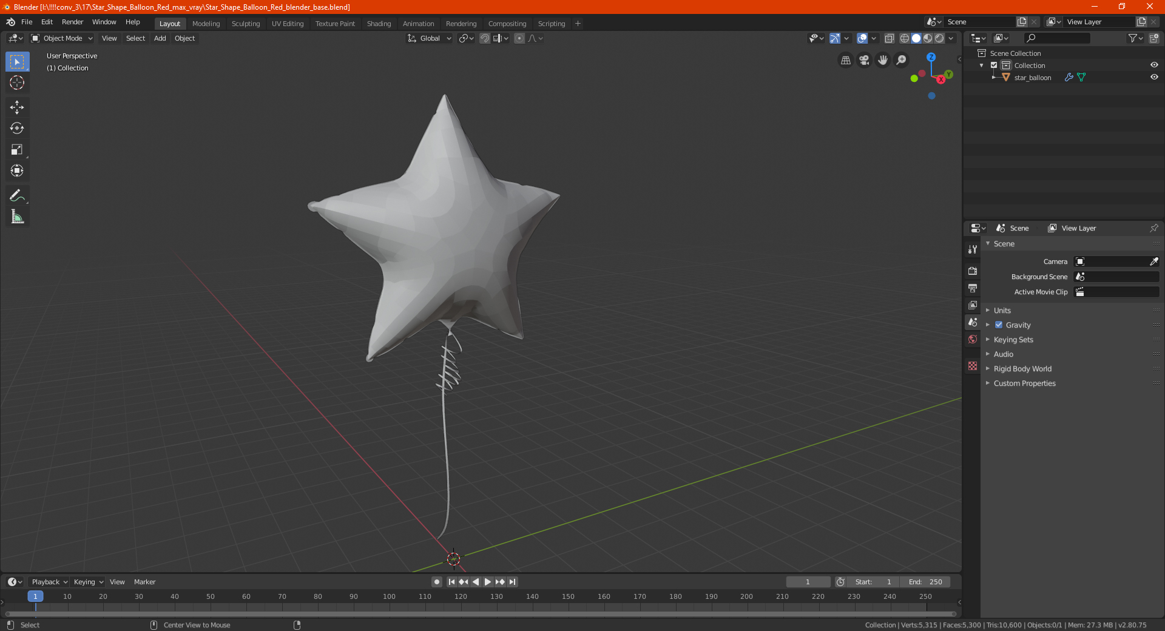The width and height of the screenshot is (1165, 631).
Task: Activate the Rotate tool
Action: 17,128
